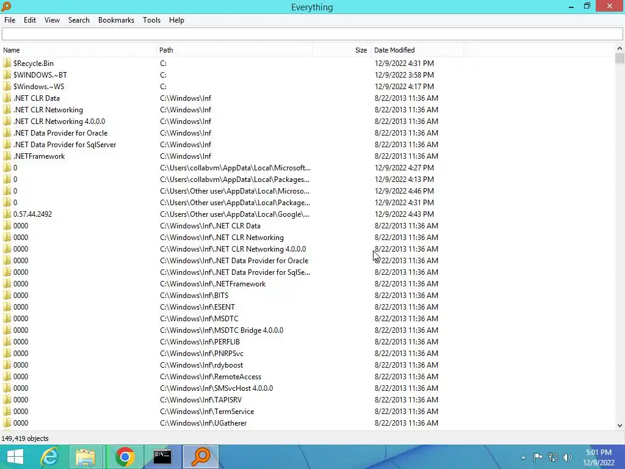This screenshot has width=625, height=469.
Task: Select folder icon of 0000 in Inf\rdyboost
Action: (7, 365)
